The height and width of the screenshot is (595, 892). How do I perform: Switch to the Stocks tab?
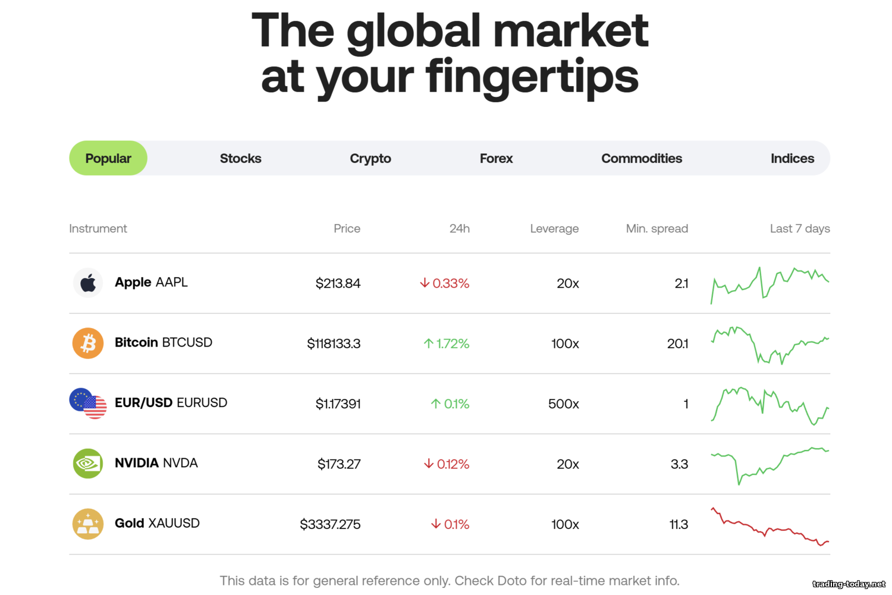240,159
